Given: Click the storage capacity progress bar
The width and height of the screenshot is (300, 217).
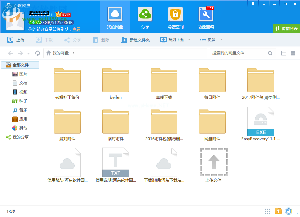Looking at the screenshot, I should coord(51,23).
